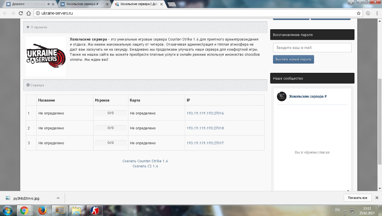Open File Explorer from the taskbar
The height and width of the screenshot is (216, 382).
tap(77, 211)
